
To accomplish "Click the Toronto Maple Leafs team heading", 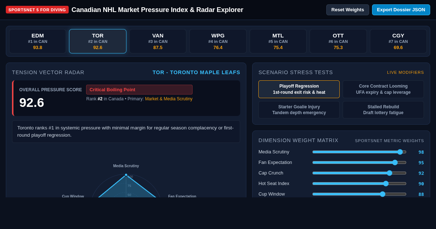I will point(196,72).
